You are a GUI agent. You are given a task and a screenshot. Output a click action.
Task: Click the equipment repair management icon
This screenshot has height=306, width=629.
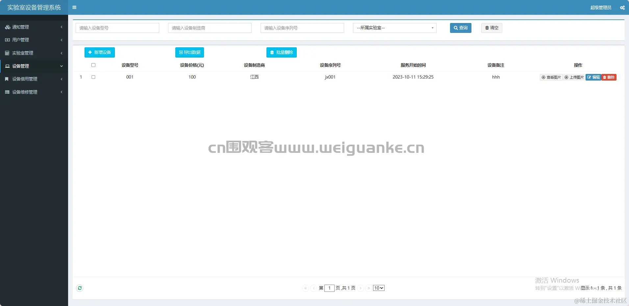pos(7,92)
